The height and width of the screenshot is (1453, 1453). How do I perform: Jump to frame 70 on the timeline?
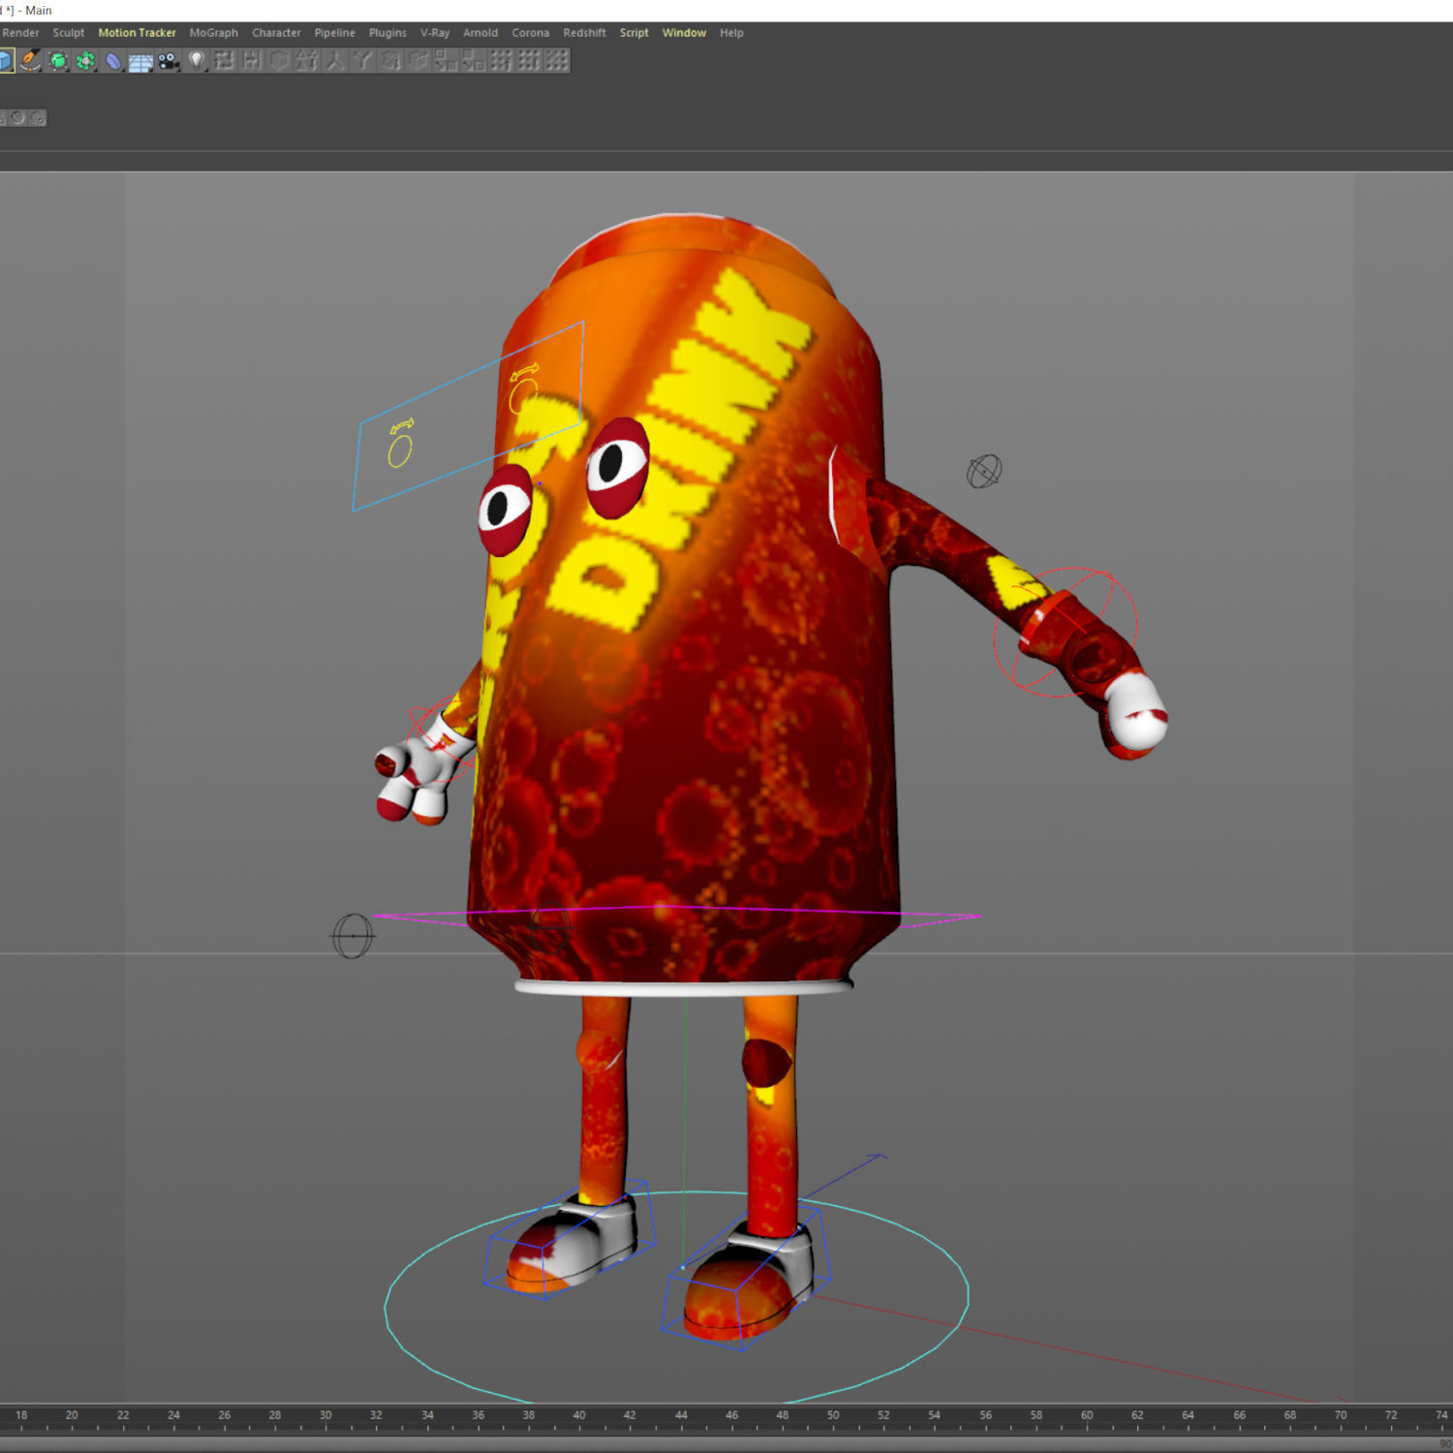(x=1341, y=1416)
